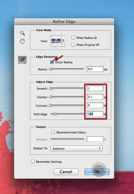The image size is (134, 194).
Task: Click the Contrast slider handle
Action: [x=51, y=105]
